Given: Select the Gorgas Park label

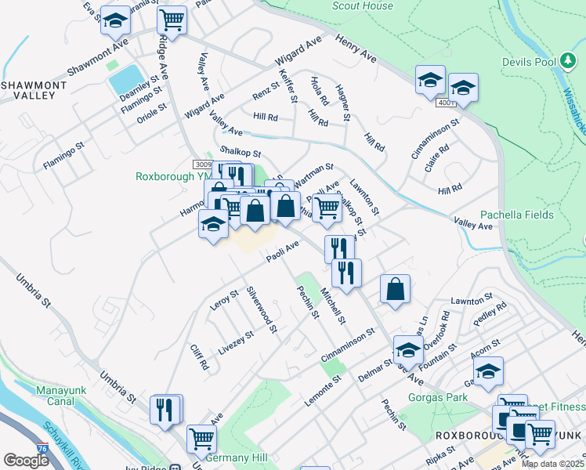Looking at the screenshot, I should pos(437,397).
